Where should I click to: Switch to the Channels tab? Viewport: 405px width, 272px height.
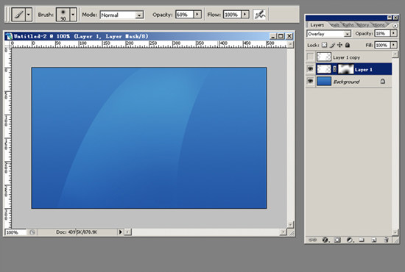click(x=335, y=25)
